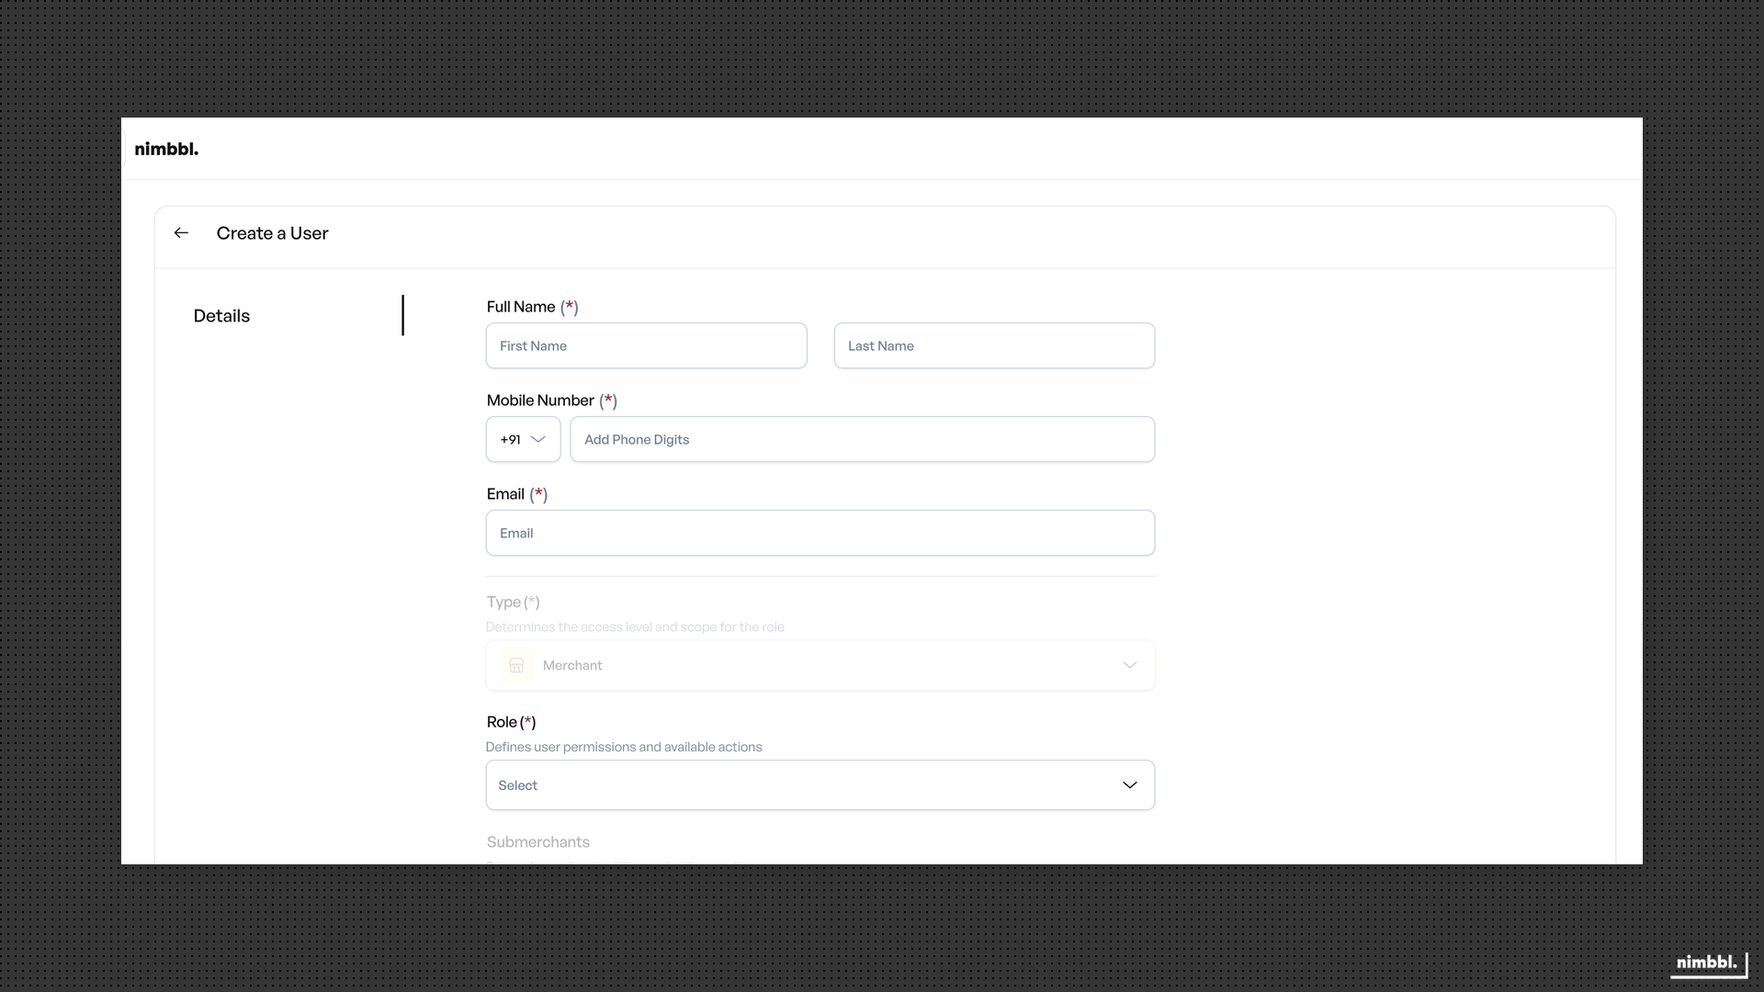Click the chevron next to +91
This screenshot has width=1764, height=992.
[538, 439]
